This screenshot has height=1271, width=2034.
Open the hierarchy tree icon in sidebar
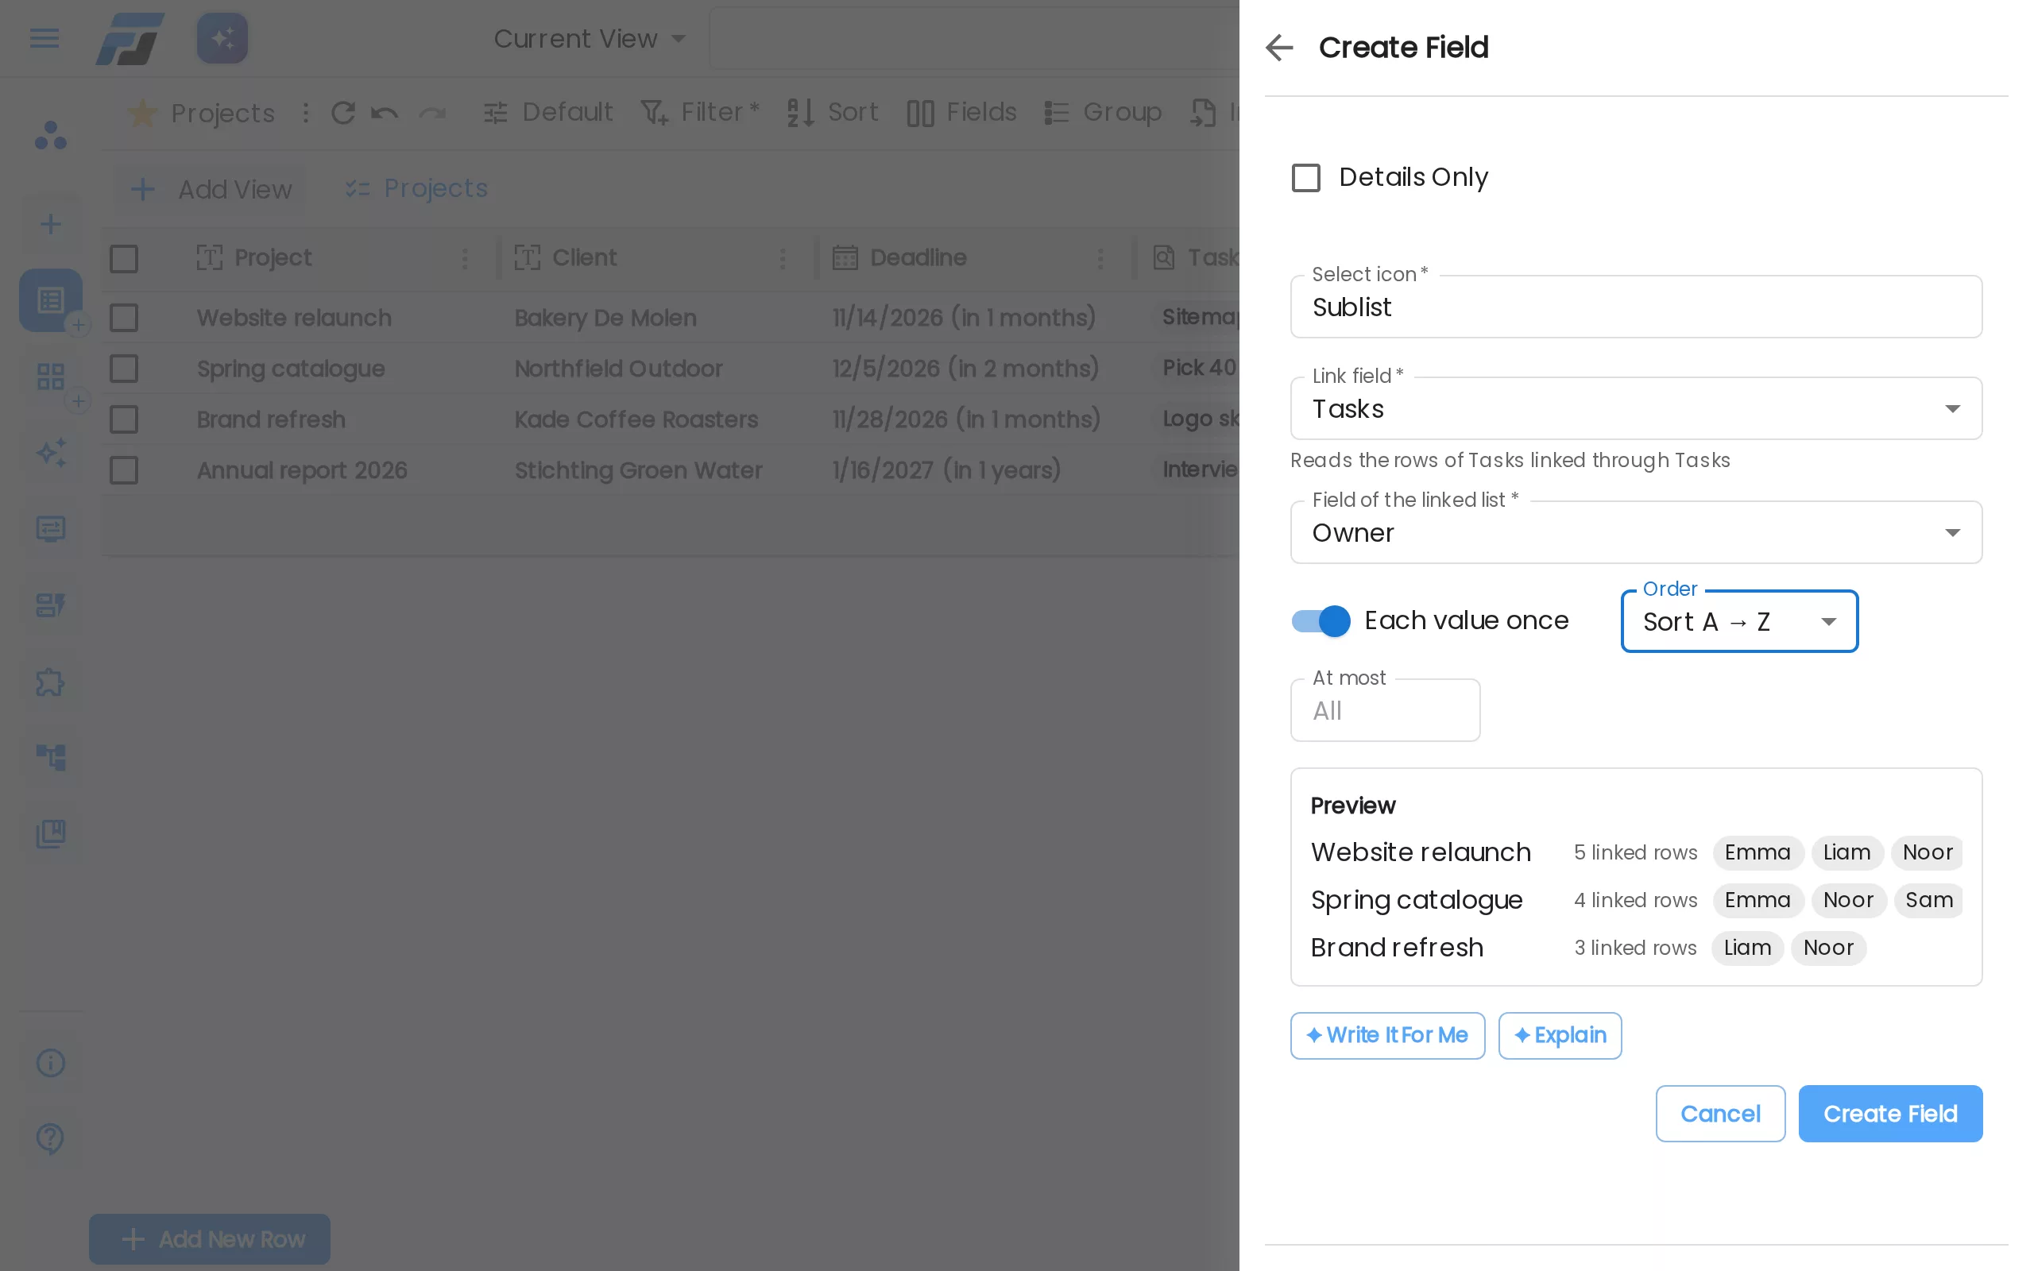point(50,757)
